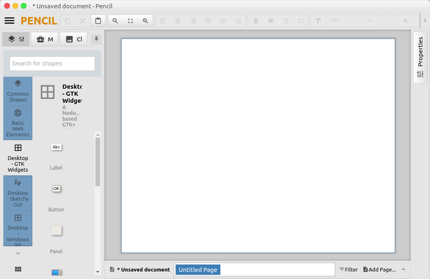
Task: Open the Clipart tab
Action: 73,39
